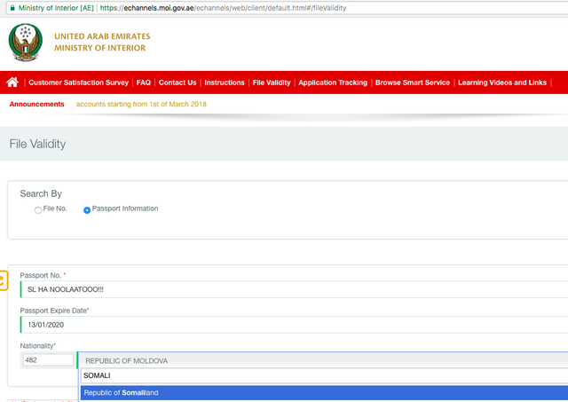Click the secure lock icon in address bar

point(12,8)
